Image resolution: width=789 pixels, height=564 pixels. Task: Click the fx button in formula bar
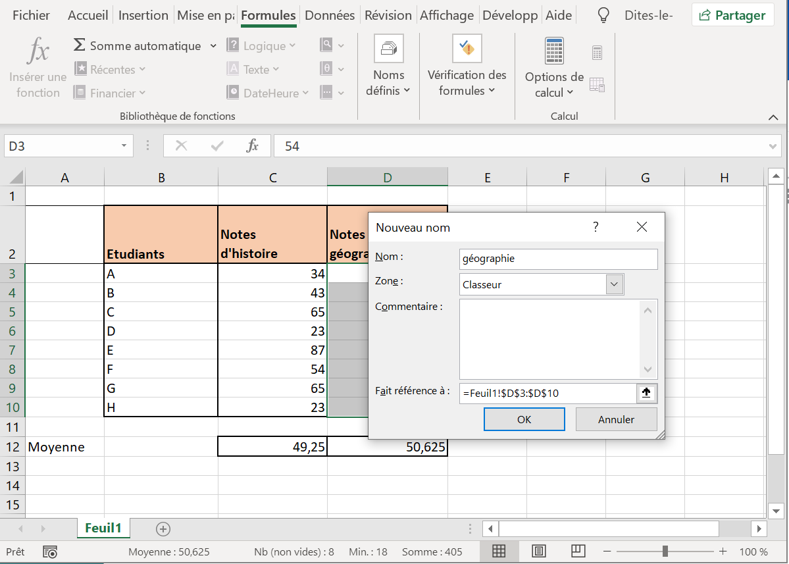pos(253,146)
